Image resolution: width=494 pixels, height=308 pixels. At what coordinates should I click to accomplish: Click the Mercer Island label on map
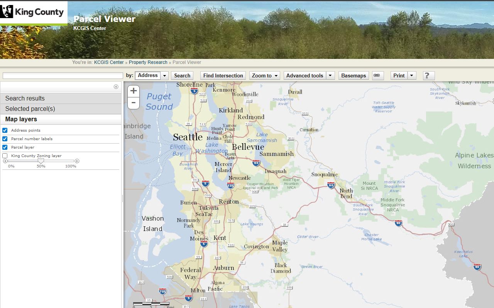click(223, 167)
